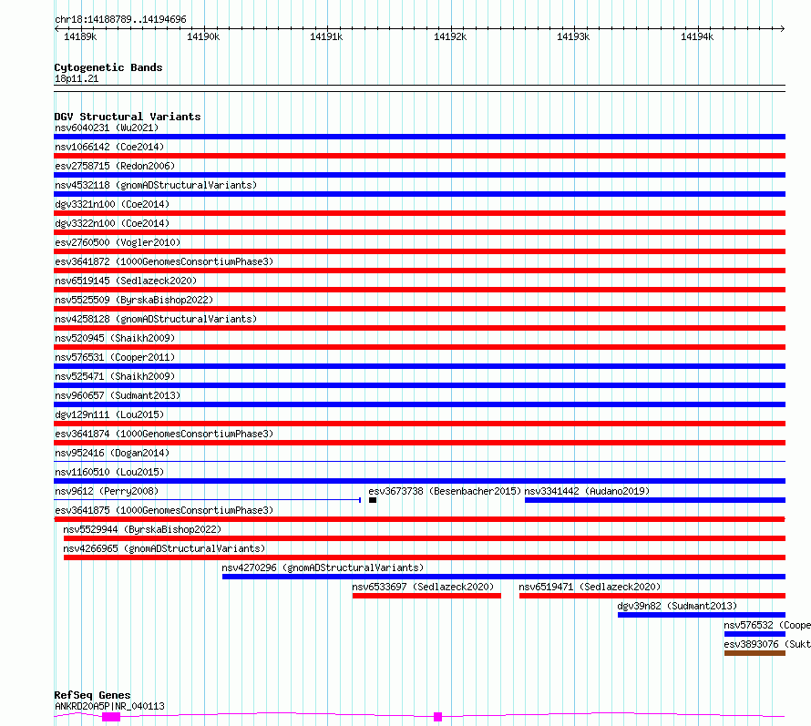Select the Cytogenetic Bands track title
This screenshot has height=726, width=811.
point(108,67)
